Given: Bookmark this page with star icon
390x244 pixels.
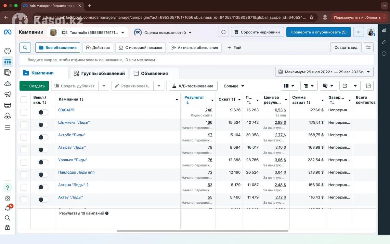Looking at the screenshot, I should (311, 17).
